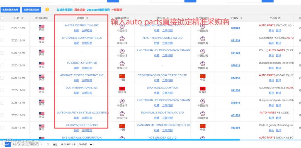
Task: Open ZF CHASSIS COMPONENTS LLC buyer link
Action: [82, 38]
